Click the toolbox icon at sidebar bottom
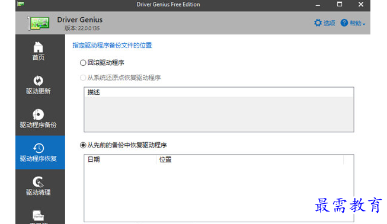 39,216
